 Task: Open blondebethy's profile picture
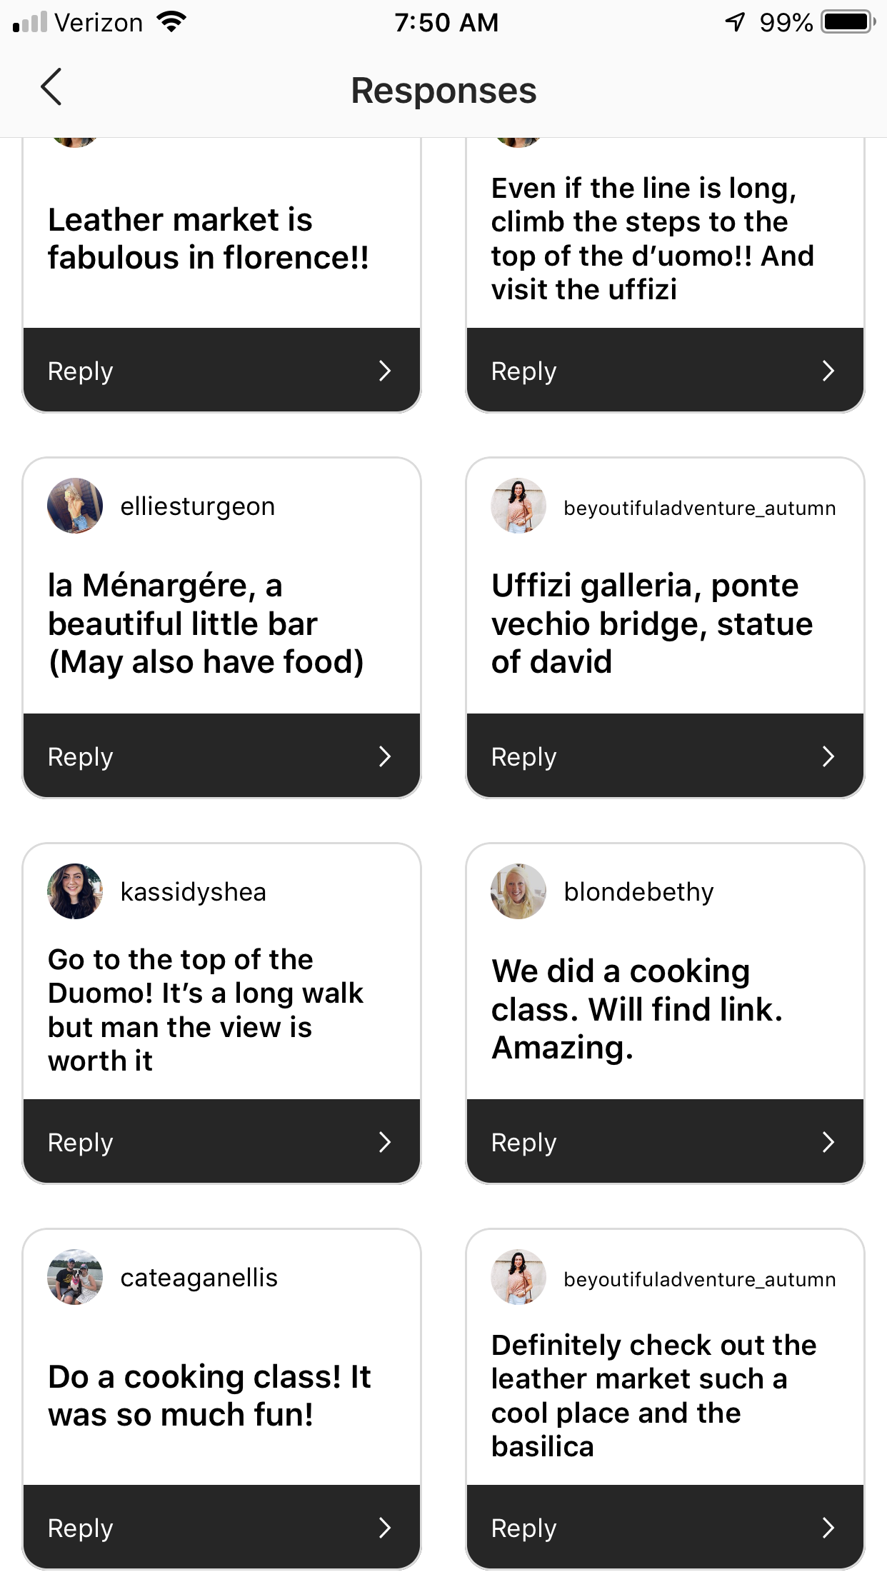point(518,891)
